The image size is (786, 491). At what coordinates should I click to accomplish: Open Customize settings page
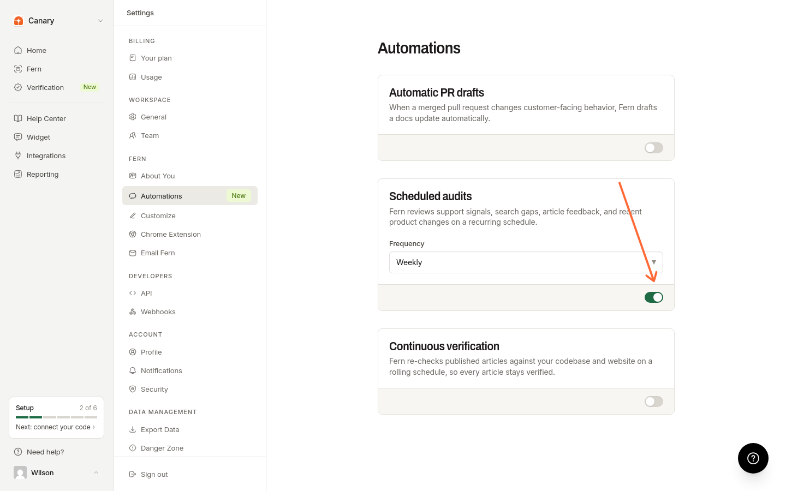pyautogui.click(x=190, y=215)
